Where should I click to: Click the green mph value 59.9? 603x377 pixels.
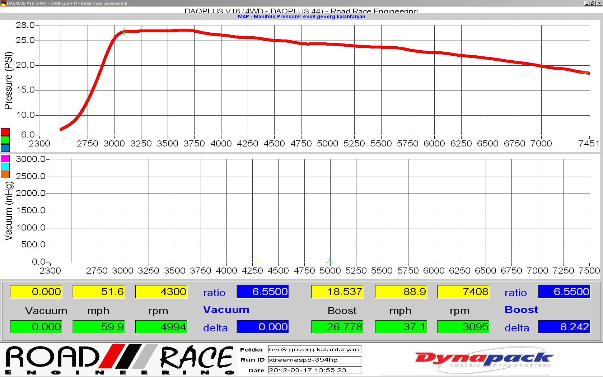click(99, 327)
